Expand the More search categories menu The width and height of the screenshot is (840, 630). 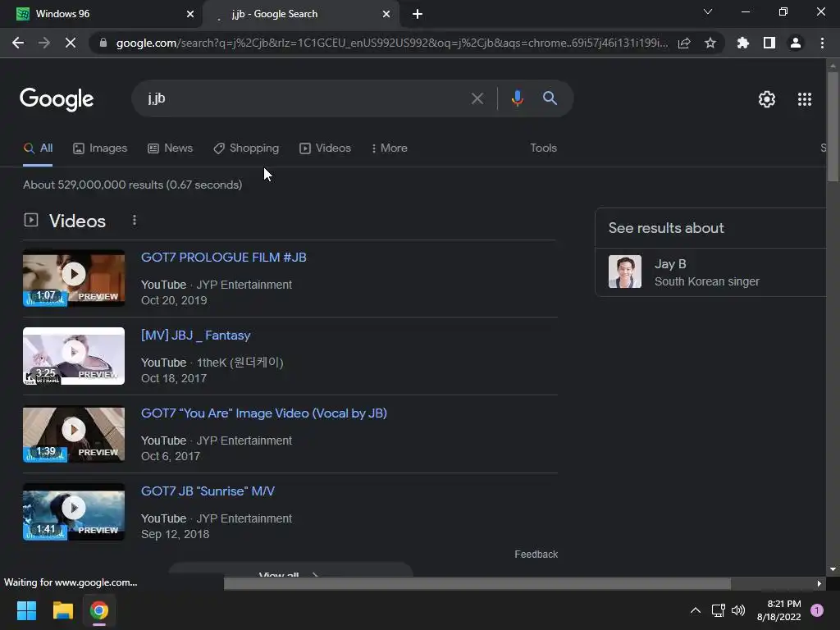tap(390, 148)
